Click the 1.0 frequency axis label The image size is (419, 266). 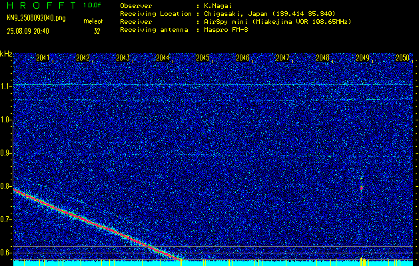click(5, 120)
